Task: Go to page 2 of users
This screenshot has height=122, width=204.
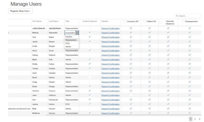Action: point(195,119)
